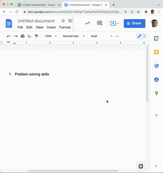
Task: Click the browser address bar URL
Action: tap(74, 12)
